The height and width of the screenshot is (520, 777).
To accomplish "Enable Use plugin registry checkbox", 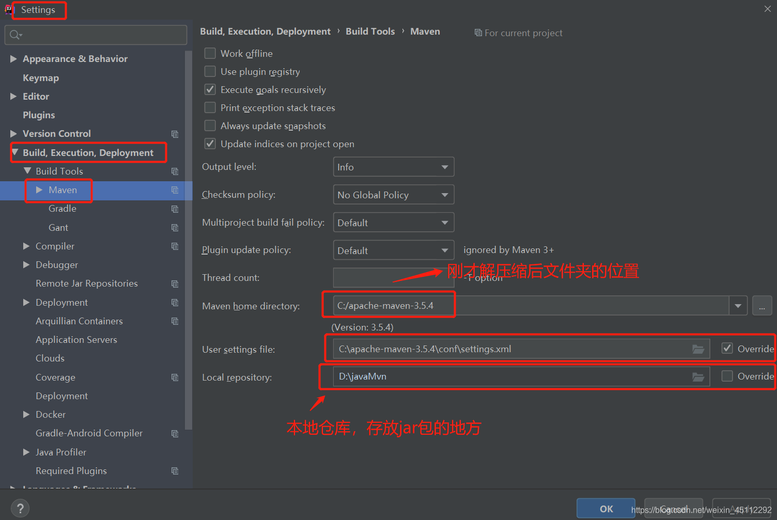I will [210, 71].
